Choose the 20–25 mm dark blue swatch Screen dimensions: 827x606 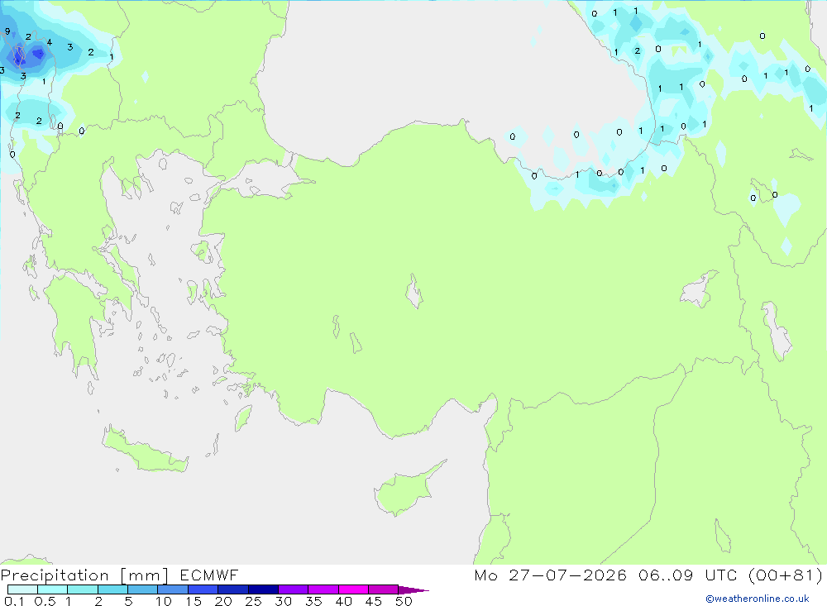pyautogui.click(x=233, y=589)
